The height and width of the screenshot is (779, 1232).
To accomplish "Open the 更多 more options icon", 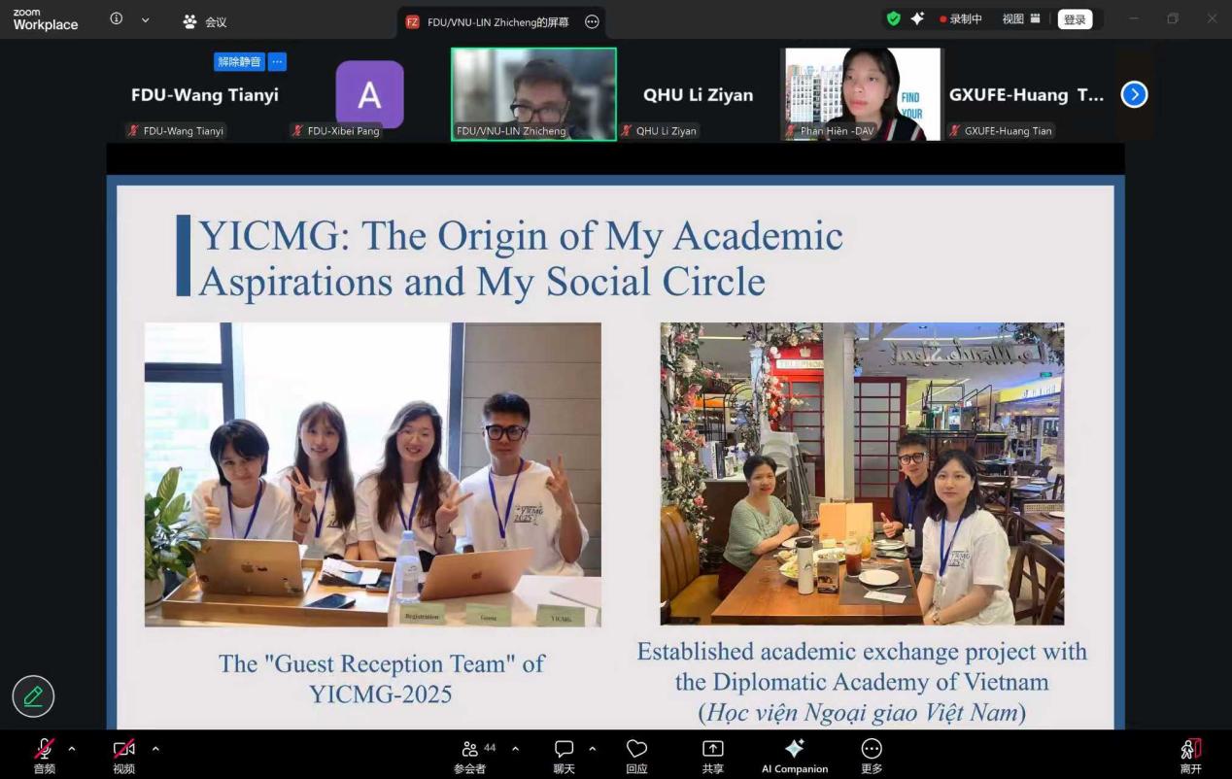I will (872, 749).
